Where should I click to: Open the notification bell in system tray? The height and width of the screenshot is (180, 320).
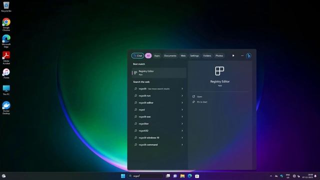(x=315, y=176)
